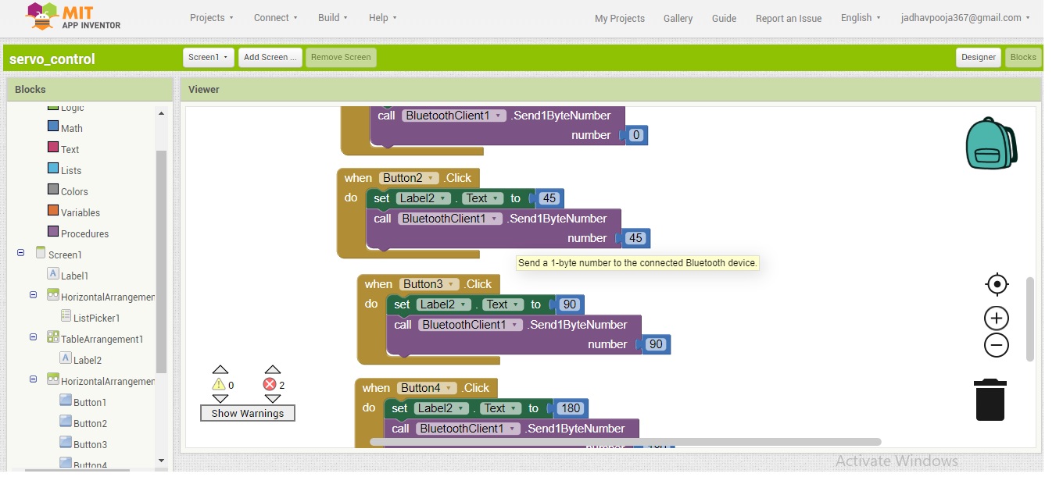The height and width of the screenshot is (477, 1063).
Task: Click number value 180 in Button4 block
Action: (x=571, y=408)
